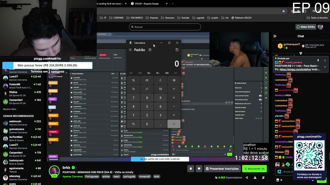330x185 pixels.
Task: Focus the Buscar search field
Action: 165,27
